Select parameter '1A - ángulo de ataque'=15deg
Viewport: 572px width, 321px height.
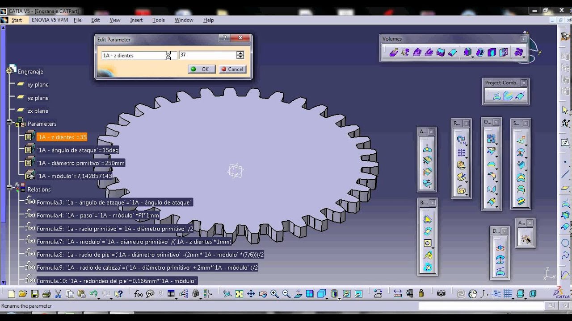tap(78, 150)
